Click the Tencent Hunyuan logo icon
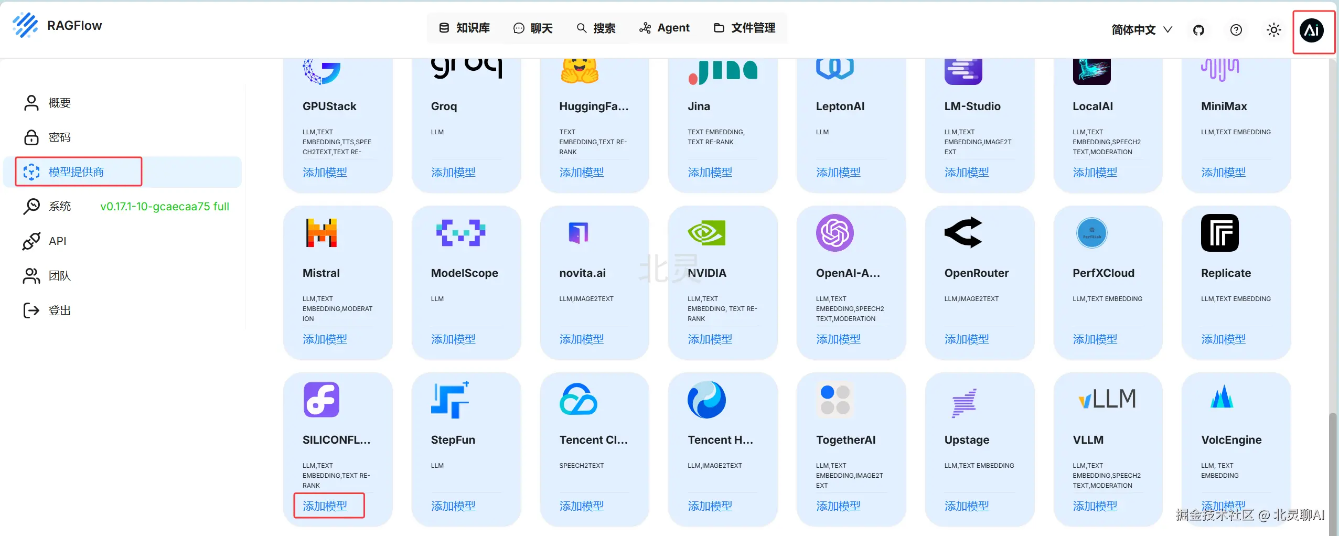The width and height of the screenshot is (1339, 536). pyautogui.click(x=706, y=400)
